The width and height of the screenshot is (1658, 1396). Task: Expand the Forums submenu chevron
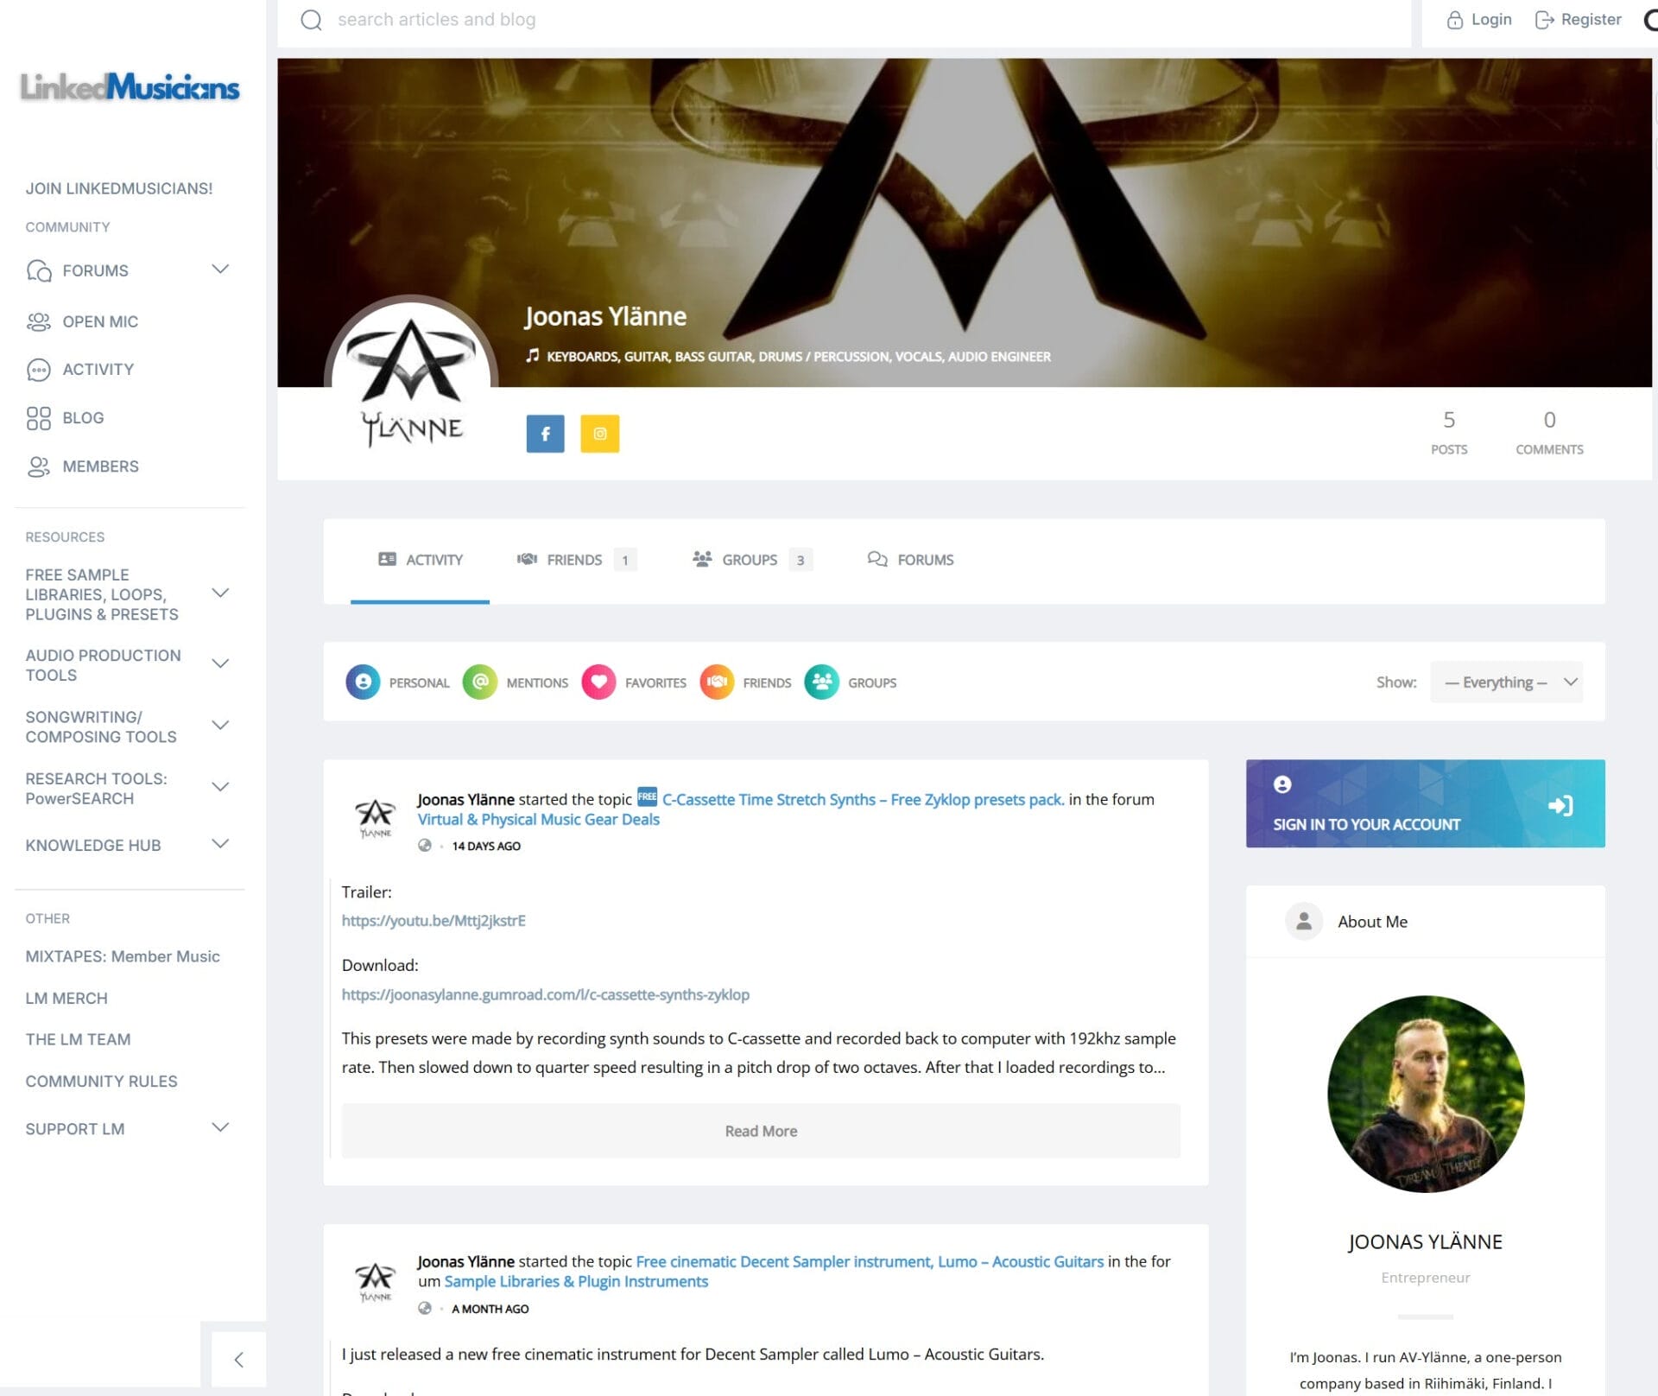(x=220, y=270)
